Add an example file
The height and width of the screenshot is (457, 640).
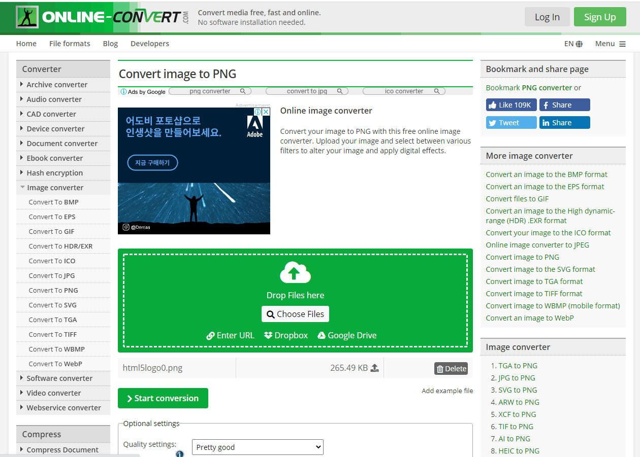(x=447, y=391)
